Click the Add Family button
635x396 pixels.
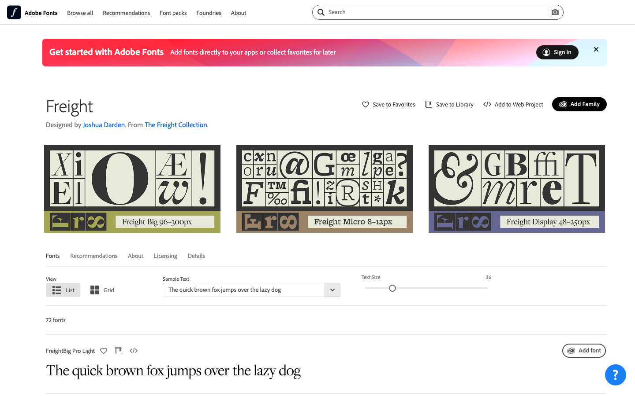(579, 104)
